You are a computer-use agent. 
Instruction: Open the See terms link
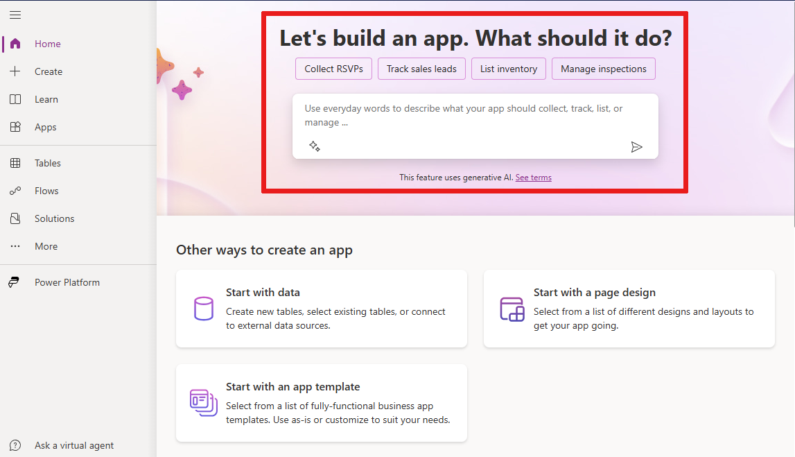point(533,178)
